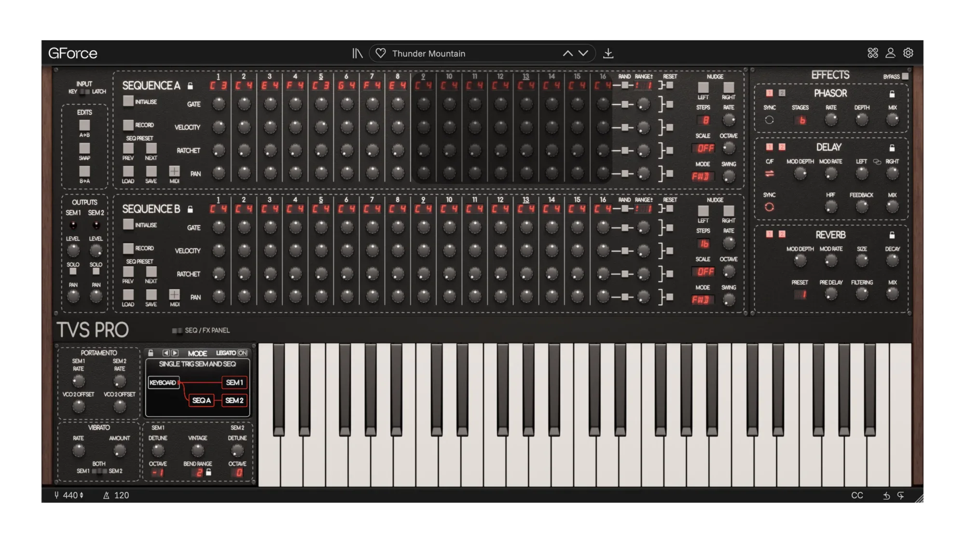This screenshot has width=965, height=543.
Task: Select next mode with right arrow
Action: coord(175,353)
